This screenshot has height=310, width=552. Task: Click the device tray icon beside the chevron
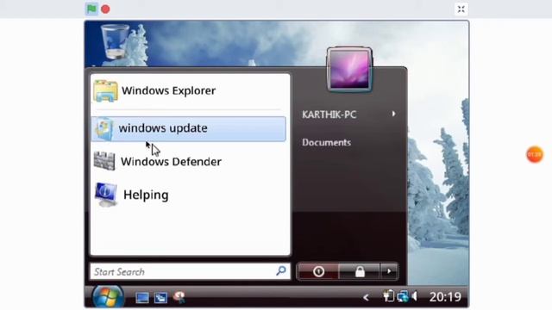click(389, 296)
